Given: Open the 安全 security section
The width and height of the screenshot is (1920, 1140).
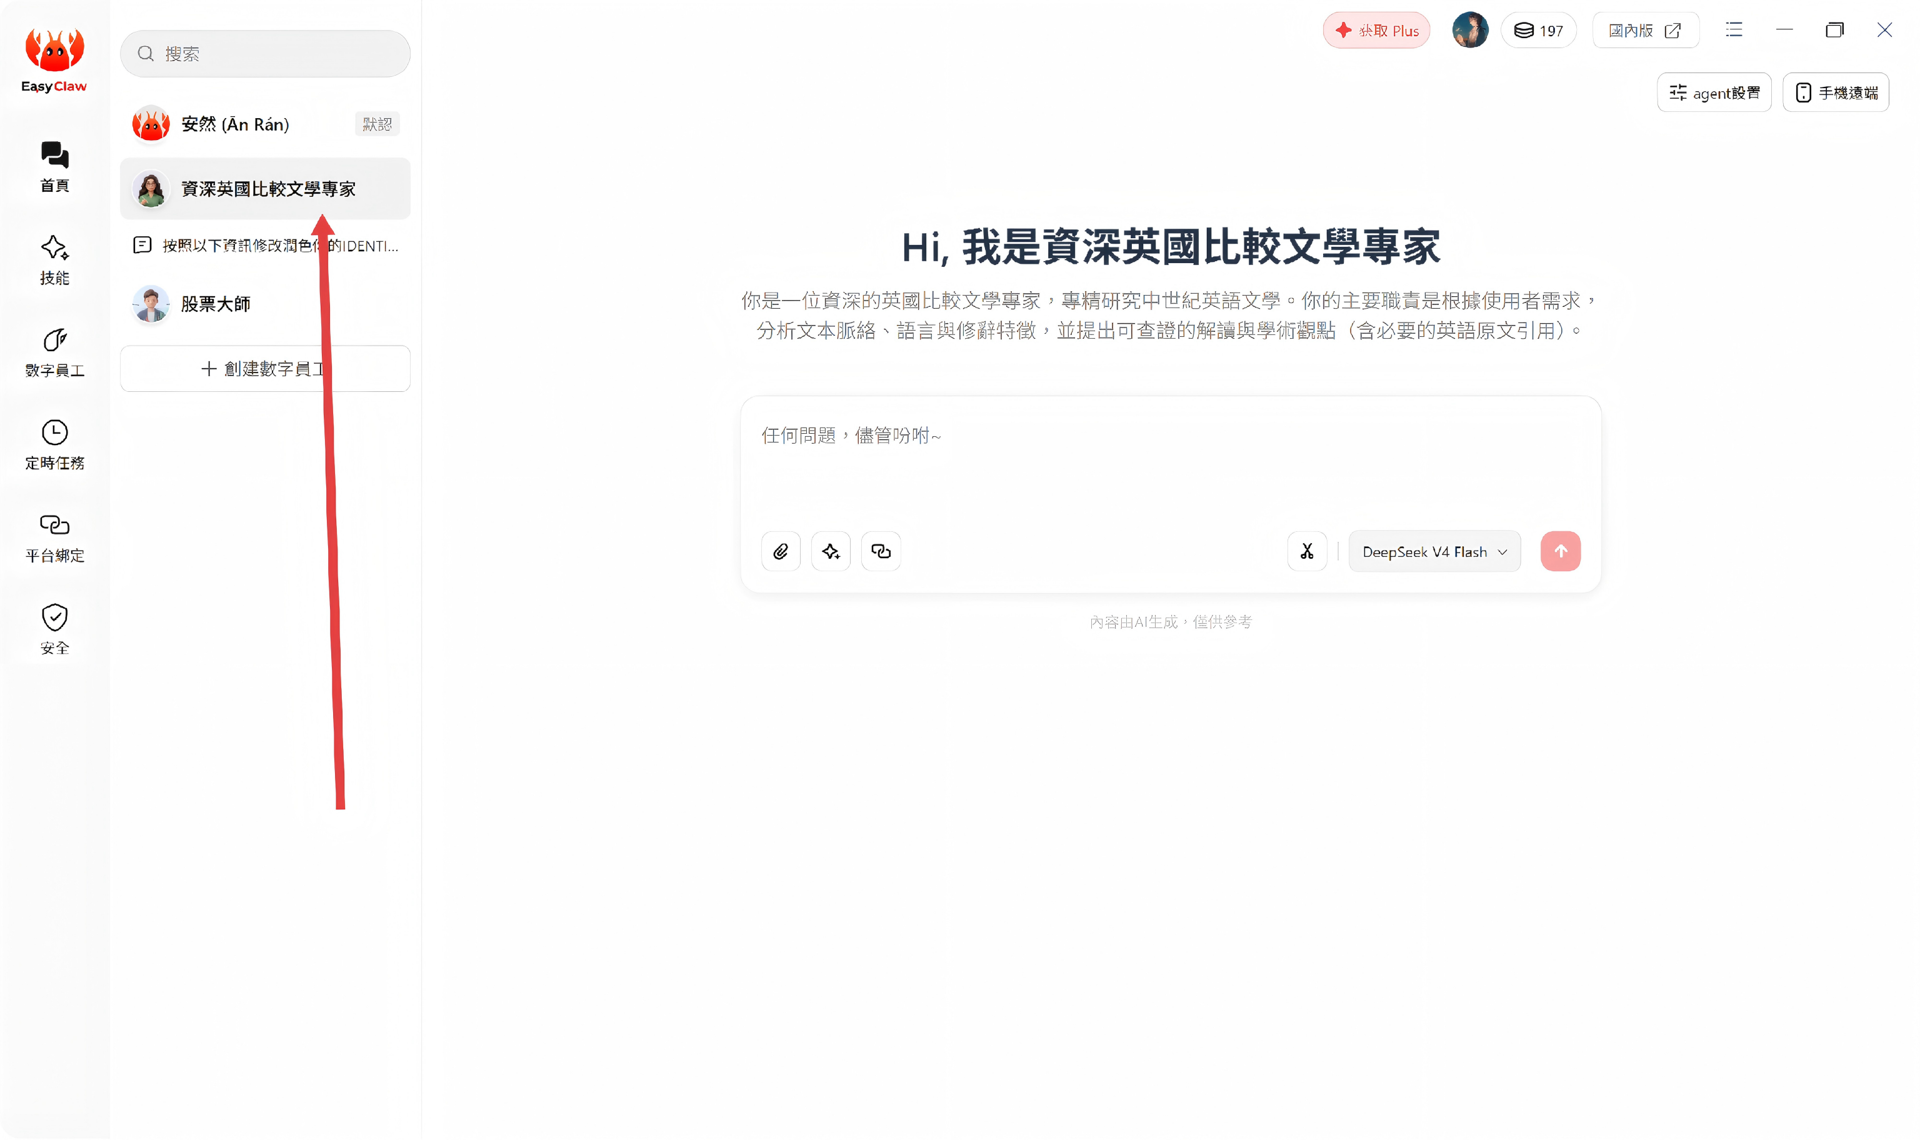Looking at the screenshot, I should coord(54,630).
